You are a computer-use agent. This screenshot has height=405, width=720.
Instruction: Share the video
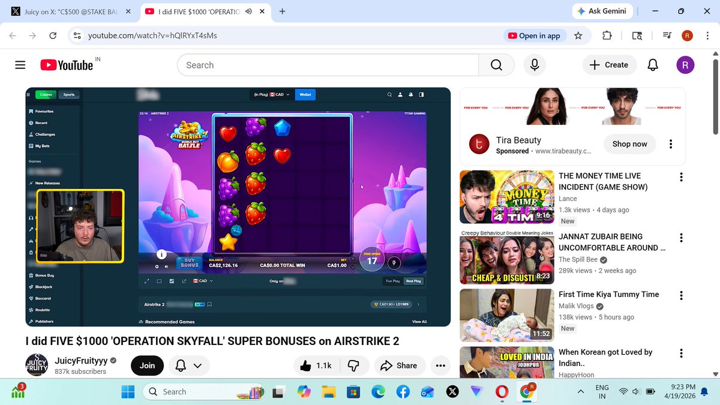[399, 365]
